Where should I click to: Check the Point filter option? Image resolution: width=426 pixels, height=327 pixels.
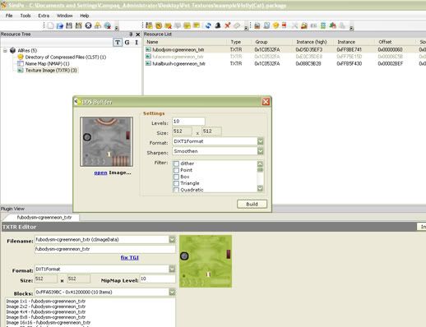pyautogui.click(x=176, y=170)
